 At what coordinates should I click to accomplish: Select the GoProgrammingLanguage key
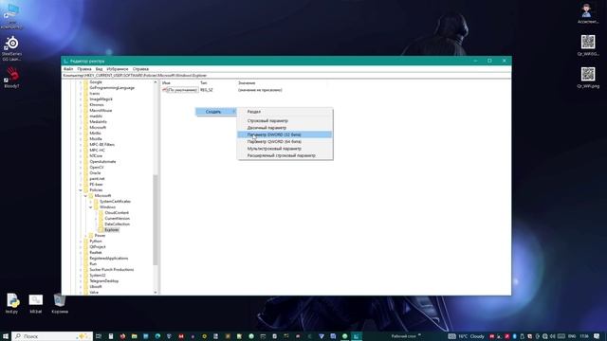click(x=112, y=88)
